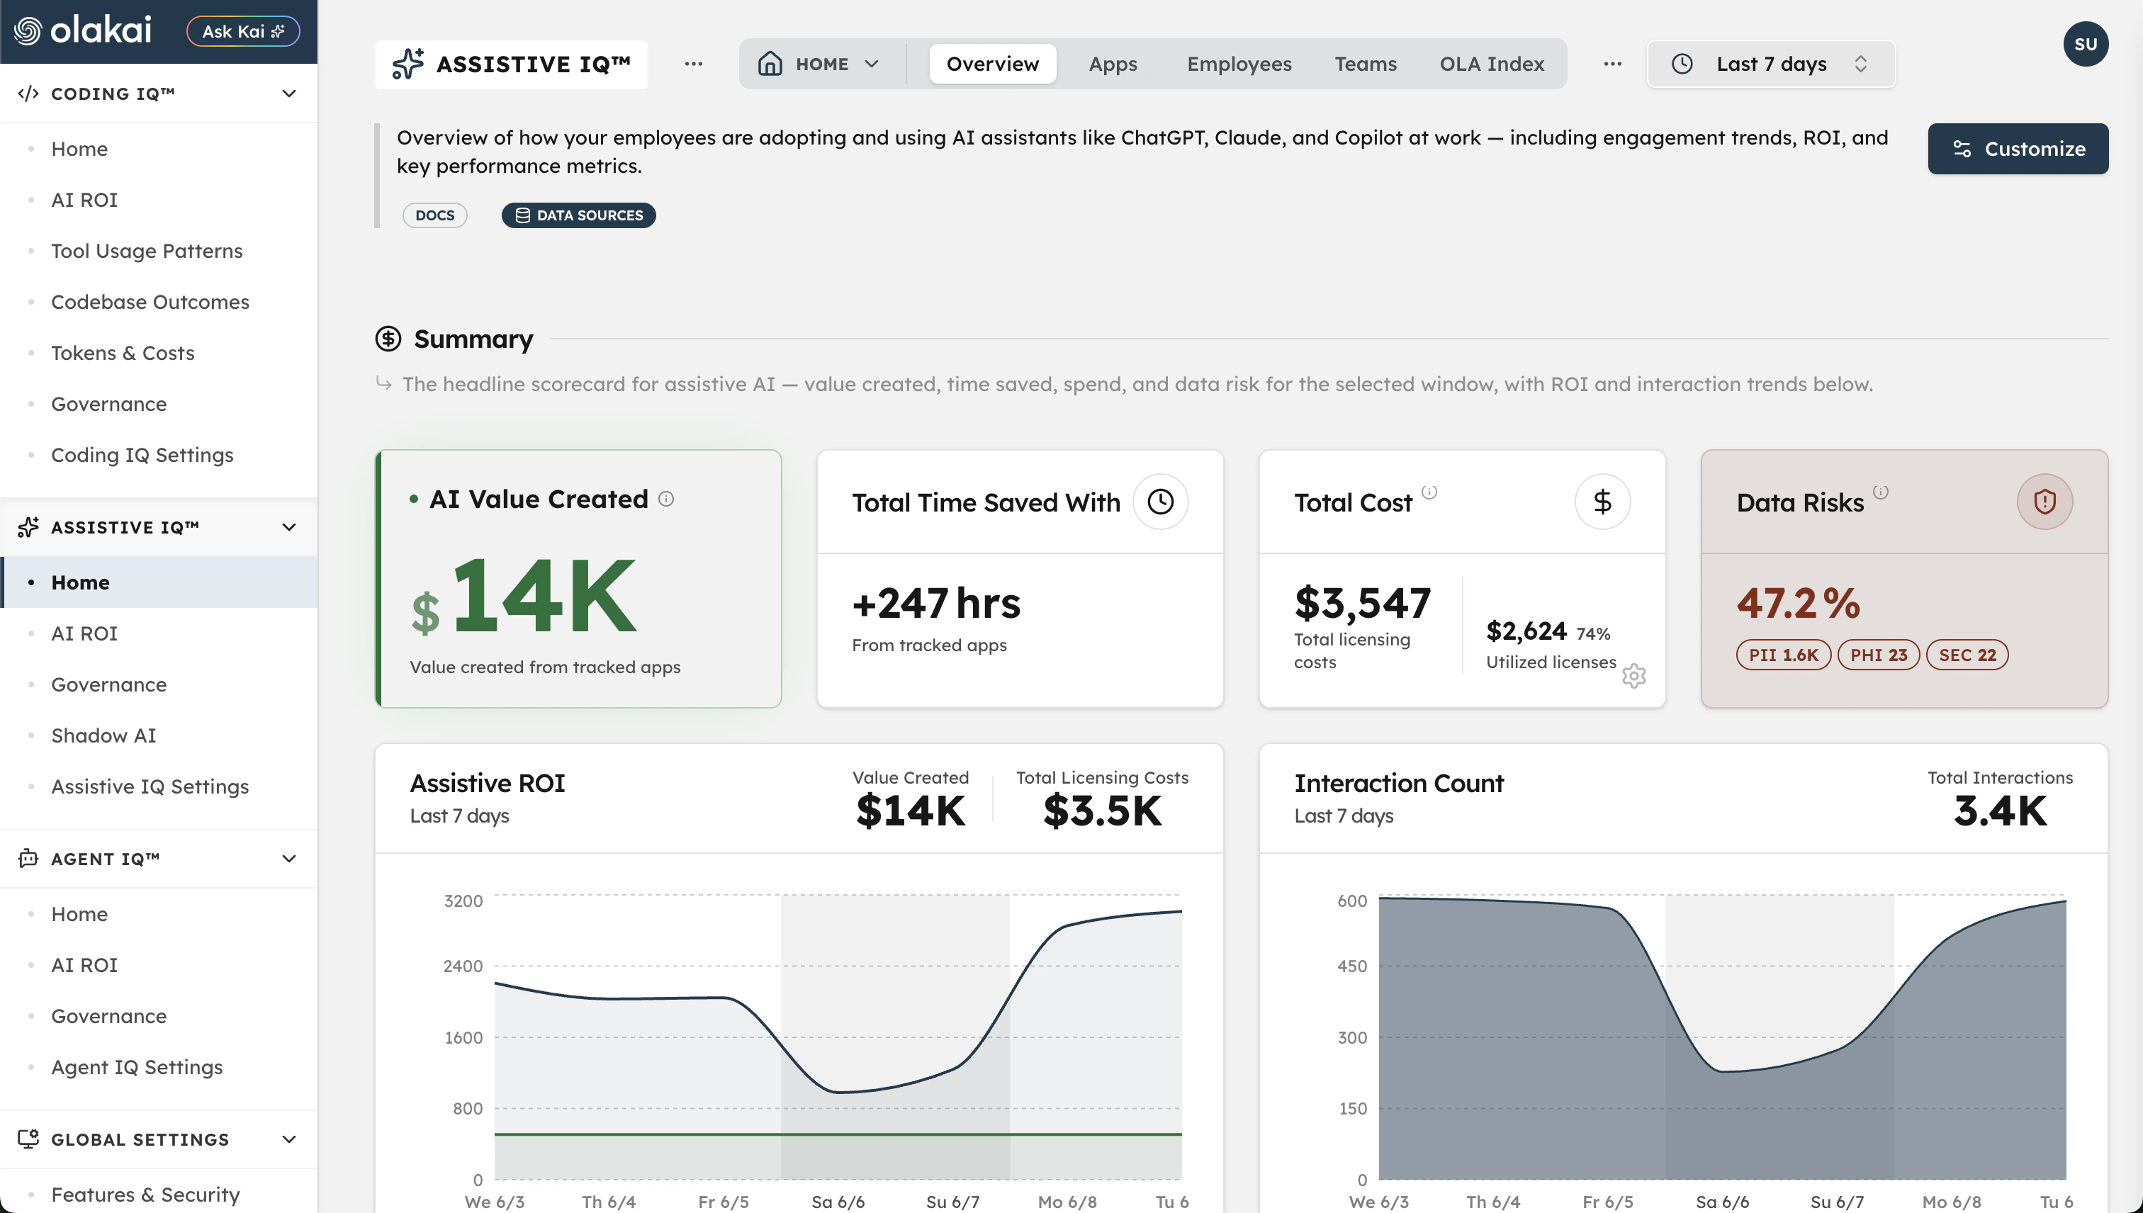This screenshot has width=2143, height=1213.
Task: Open Coding IQ Home page
Action: [x=79, y=148]
